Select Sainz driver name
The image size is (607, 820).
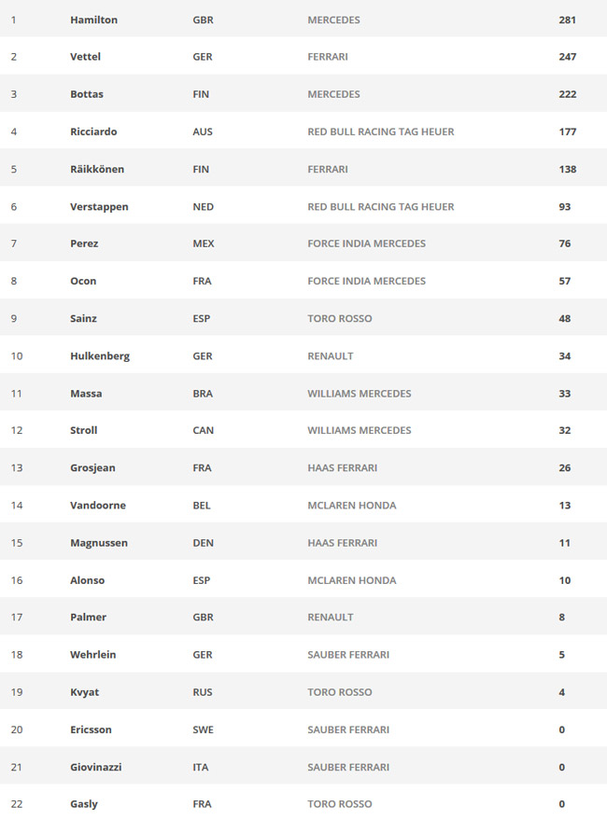pyautogui.click(x=84, y=318)
